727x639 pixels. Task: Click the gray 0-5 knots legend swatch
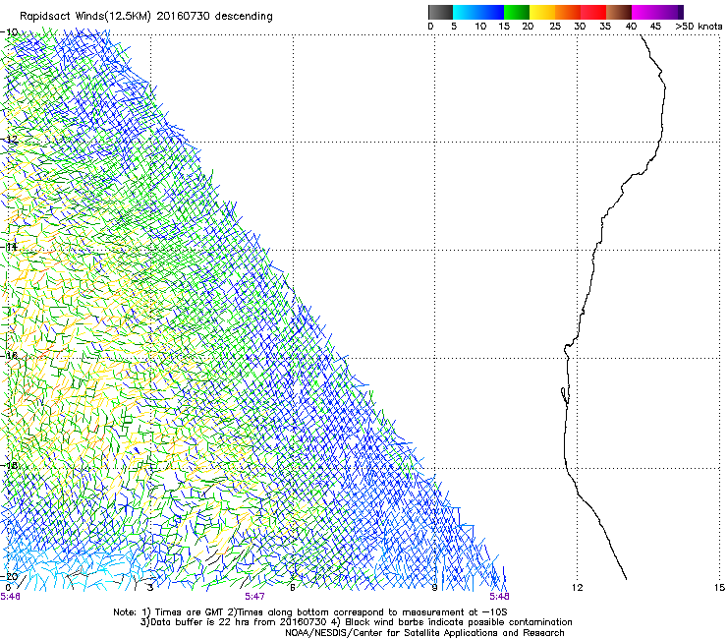[x=440, y=12]
